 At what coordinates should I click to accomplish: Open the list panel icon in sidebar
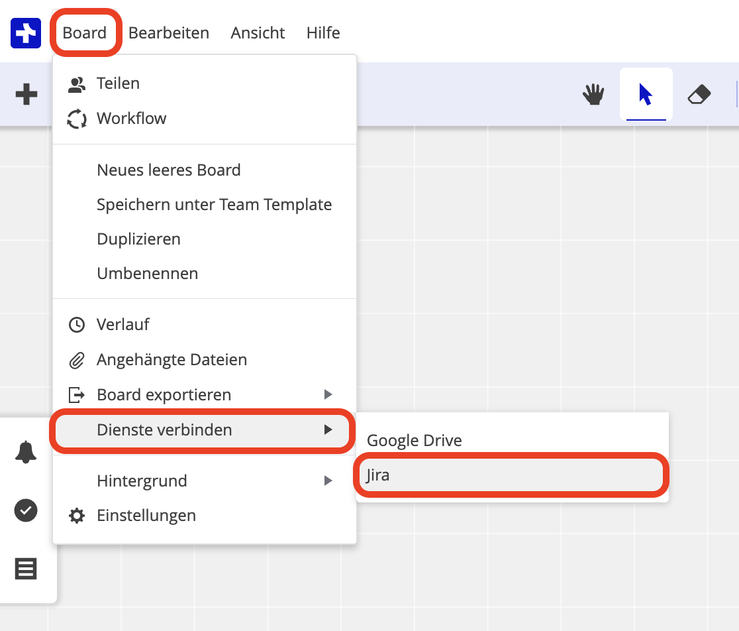click(x=26, y=569)
